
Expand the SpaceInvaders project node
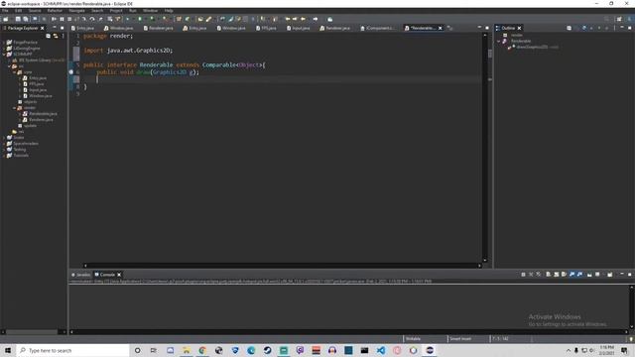(x=4, y=143)
